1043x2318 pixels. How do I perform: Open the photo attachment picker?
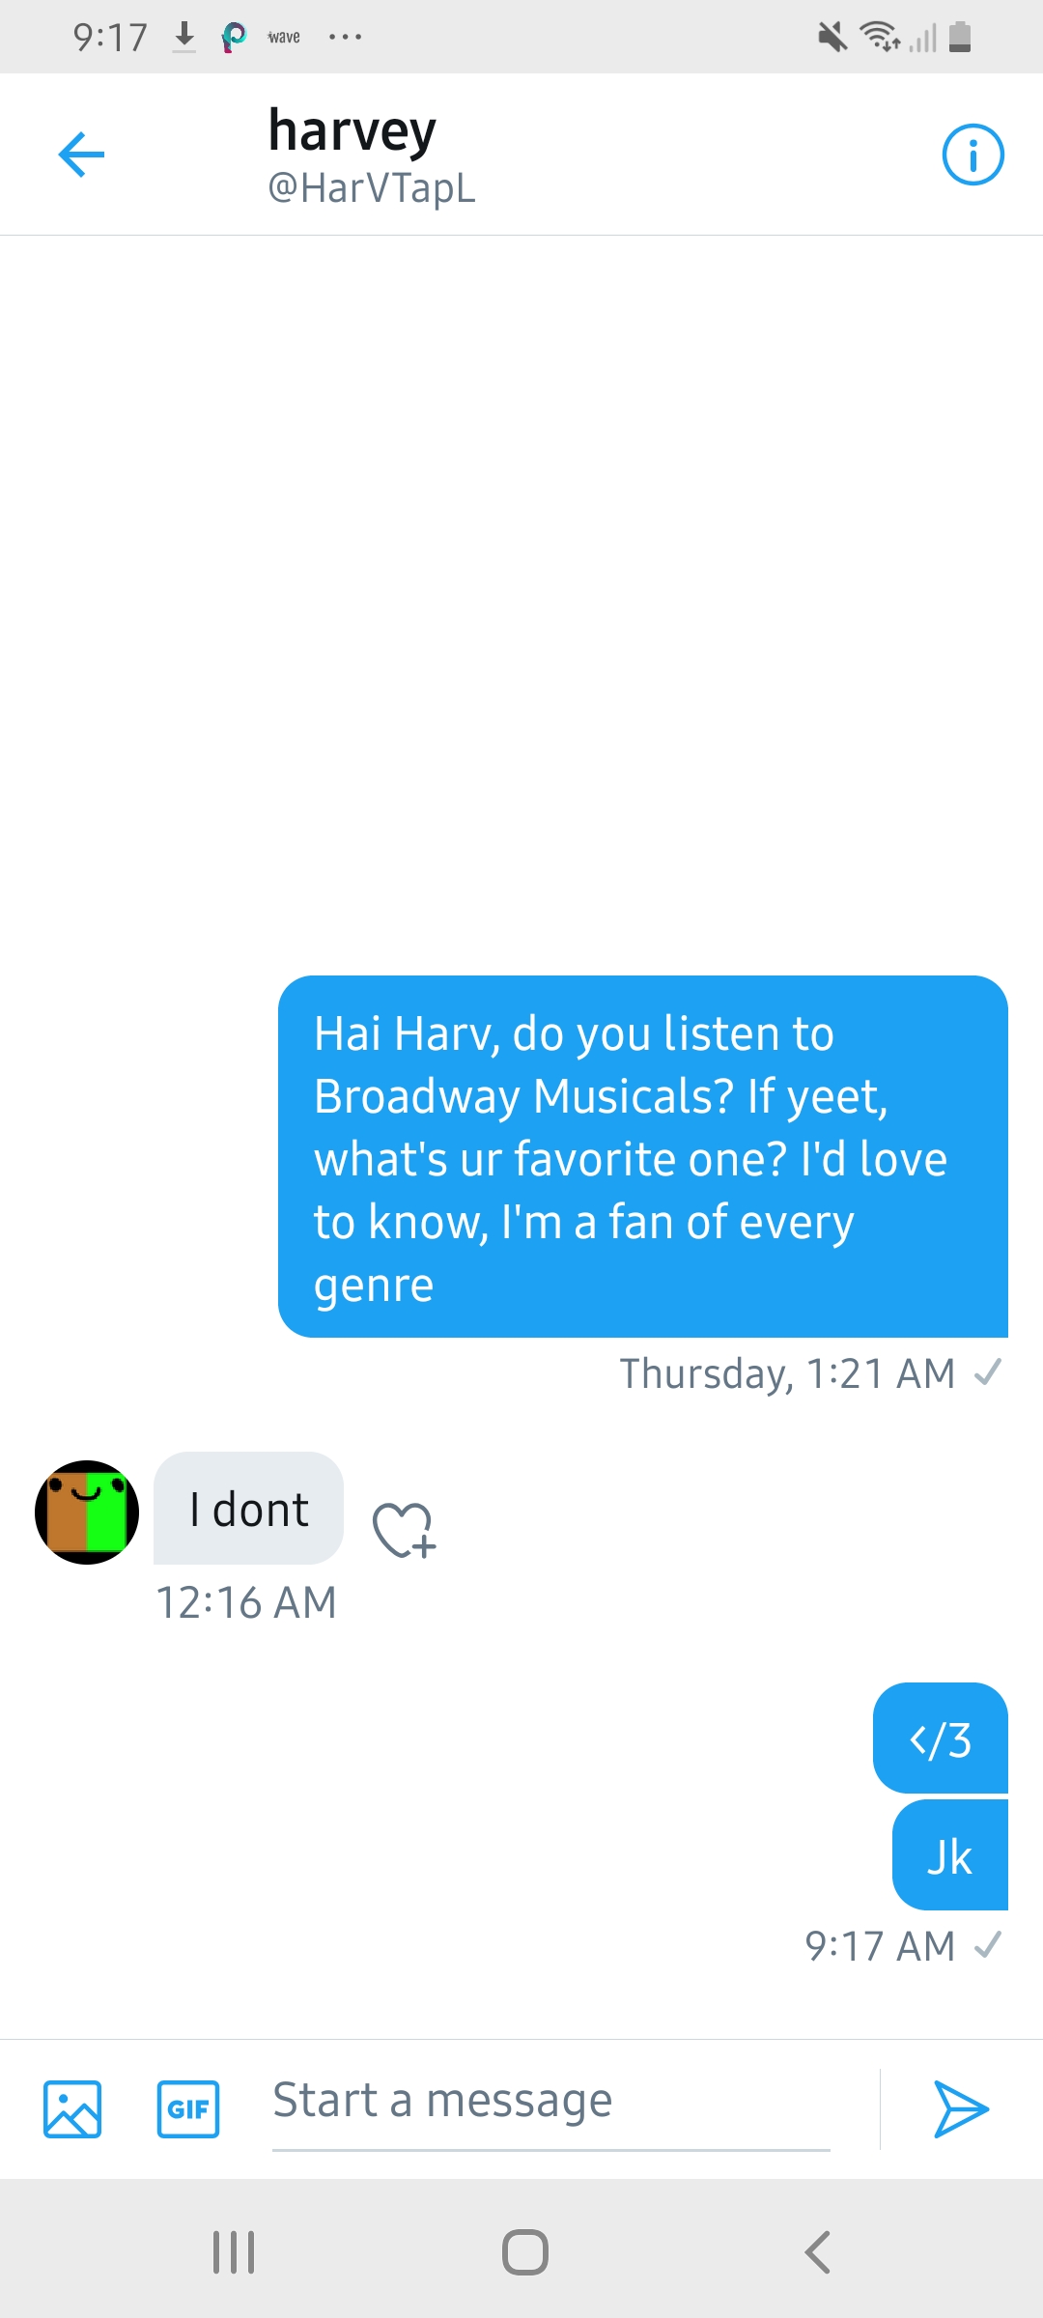point(72,2108)
